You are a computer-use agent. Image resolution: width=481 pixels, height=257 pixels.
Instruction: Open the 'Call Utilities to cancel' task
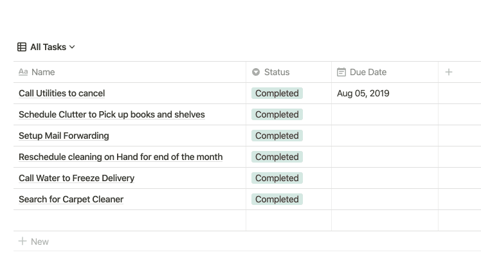tap(62, 93)
